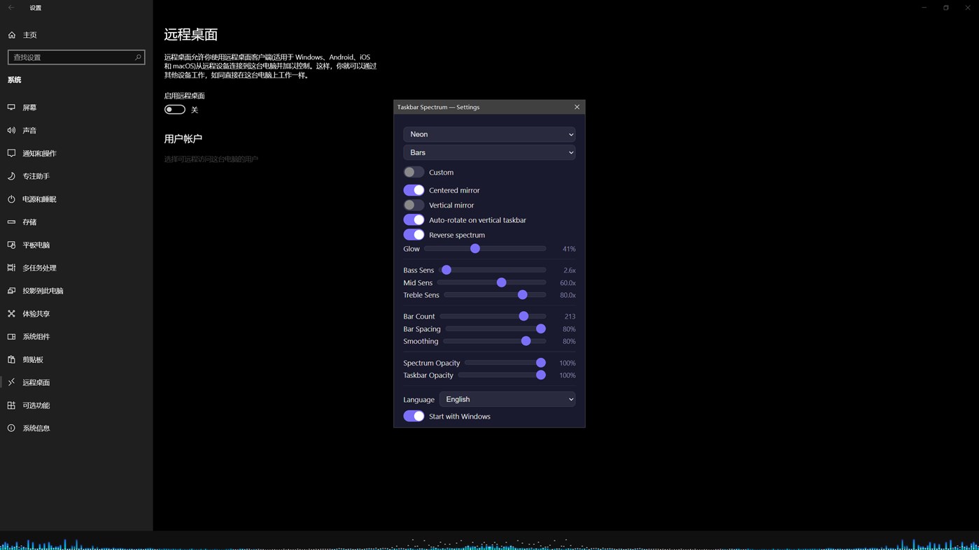Click the Spectrum Opacity slider handle
Viewport: 979px width, 550px height.
541,363
